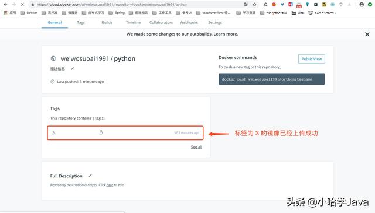Open the 前端相关 bookmarks folder

pyautogui.click(x=138, y=13)
